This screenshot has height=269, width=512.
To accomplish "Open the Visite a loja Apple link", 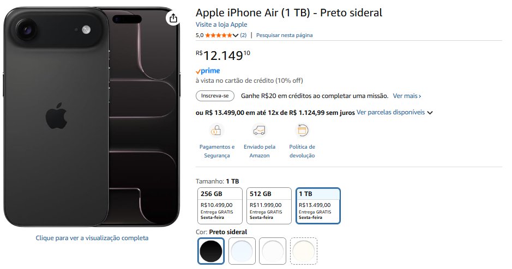I will (221, 25).
